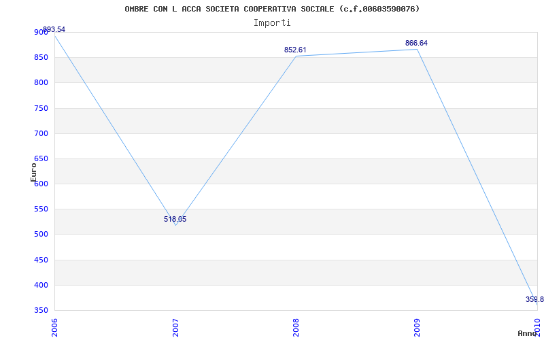
Task: Click the 359.8 data label for 2010
Action: pos(534,299)
